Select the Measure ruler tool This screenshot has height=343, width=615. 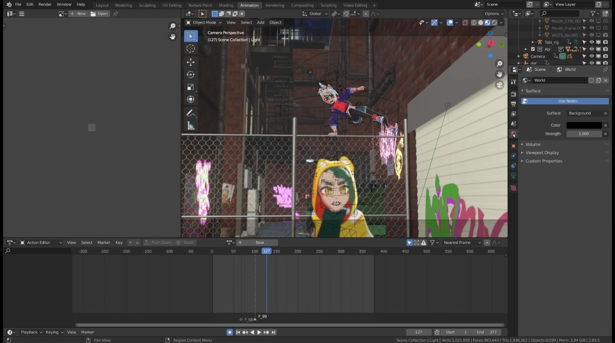tap(191, 126)
